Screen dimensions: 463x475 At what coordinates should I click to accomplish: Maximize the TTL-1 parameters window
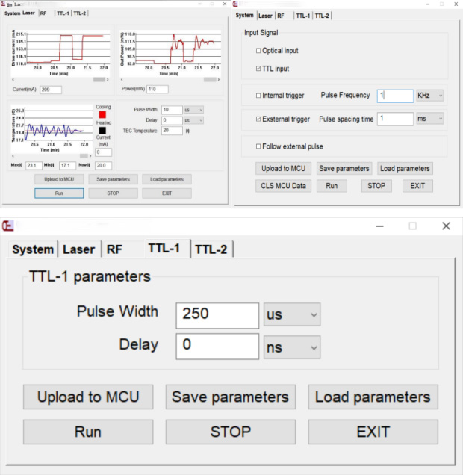pos(412,226)
